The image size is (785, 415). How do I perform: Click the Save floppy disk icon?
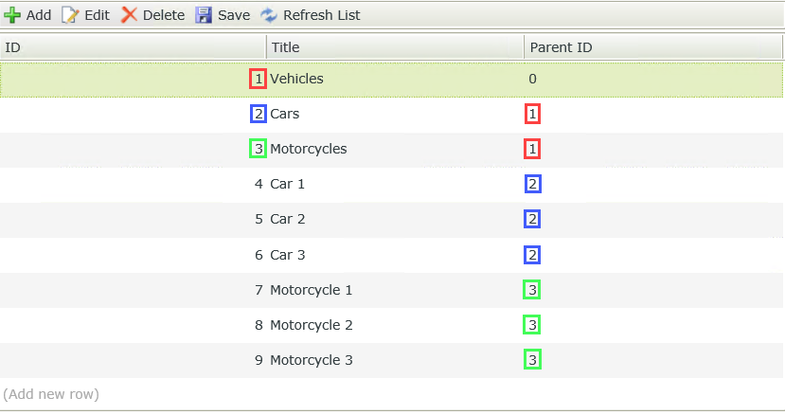coord(204,15)
